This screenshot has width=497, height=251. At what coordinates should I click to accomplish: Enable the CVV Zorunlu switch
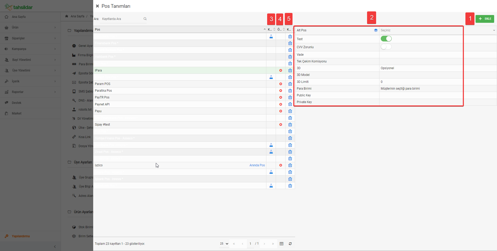[386, 47]
